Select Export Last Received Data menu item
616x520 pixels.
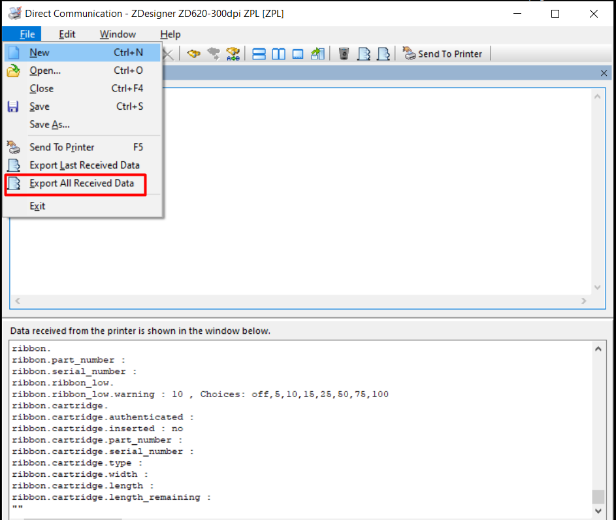[x=82, y=165]
